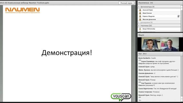
Task: Click chat message 'супер' from Алексей Орап
Action: (147, 67)
